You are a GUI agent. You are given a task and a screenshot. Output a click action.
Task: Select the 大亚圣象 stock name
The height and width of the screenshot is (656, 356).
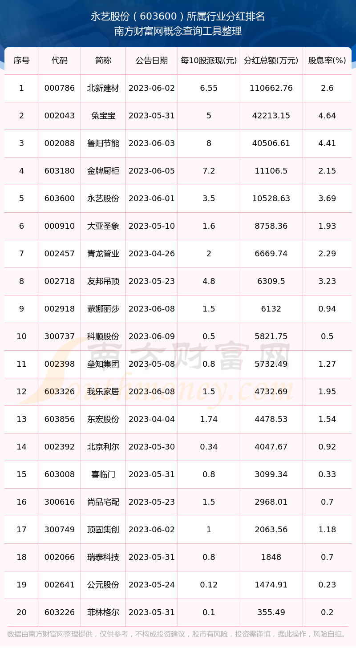click(x=103, y=226)
